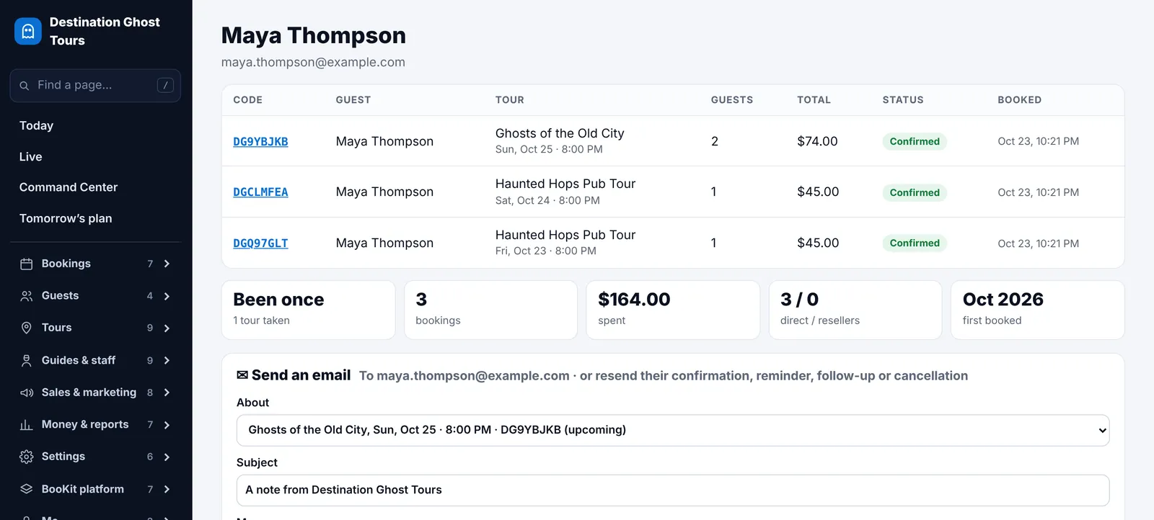The width and height of the screenshot is (1154, 520).
Task: Click Confirmed status badge for DGQ97GLT
Action: pos(915,243)
